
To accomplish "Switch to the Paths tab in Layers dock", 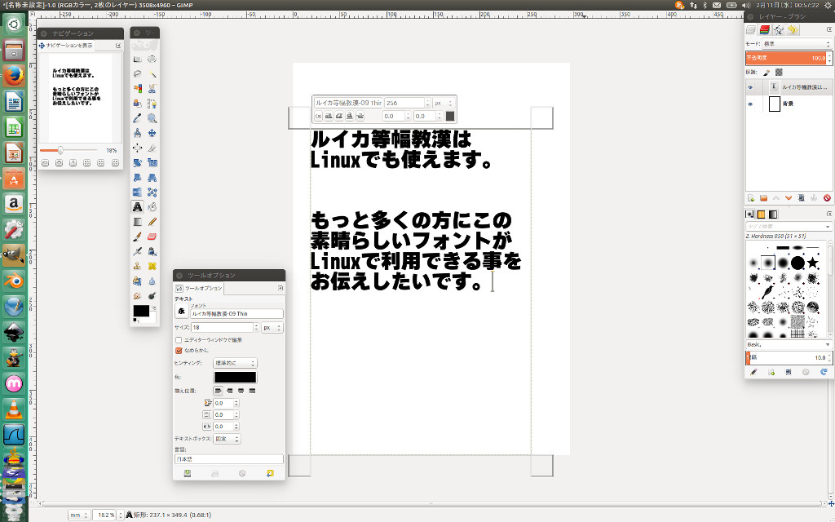I will pos(779,30).
